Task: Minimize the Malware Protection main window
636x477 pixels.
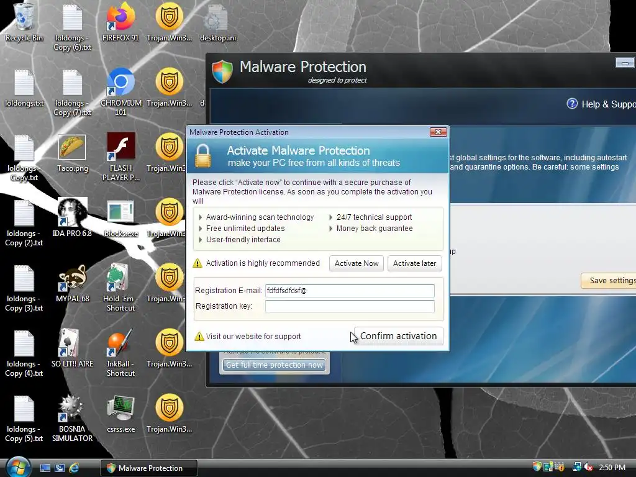Action: click(625, 63)
